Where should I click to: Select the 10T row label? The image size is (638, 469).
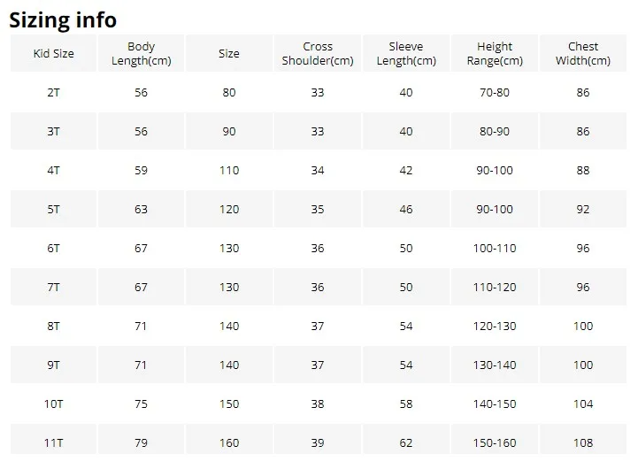54,404
